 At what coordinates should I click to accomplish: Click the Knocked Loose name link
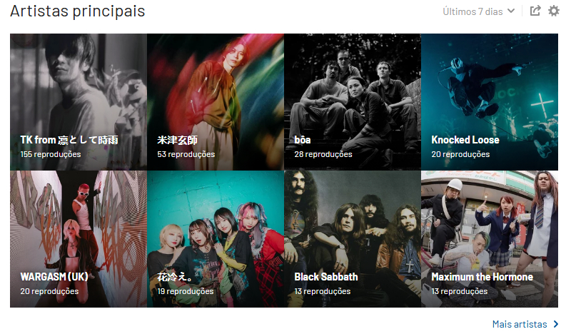pos(465,140)
